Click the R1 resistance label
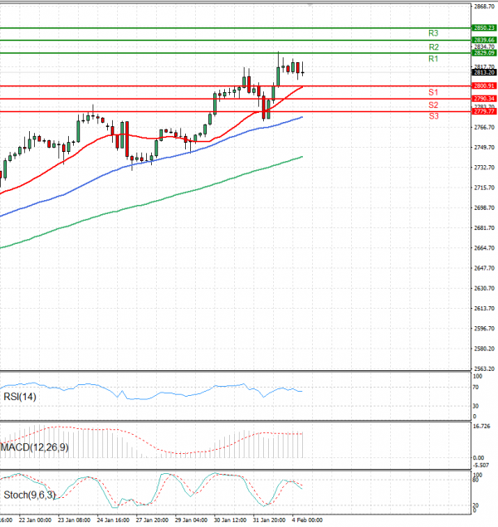498x527 pixels. (x=433, y=59)
